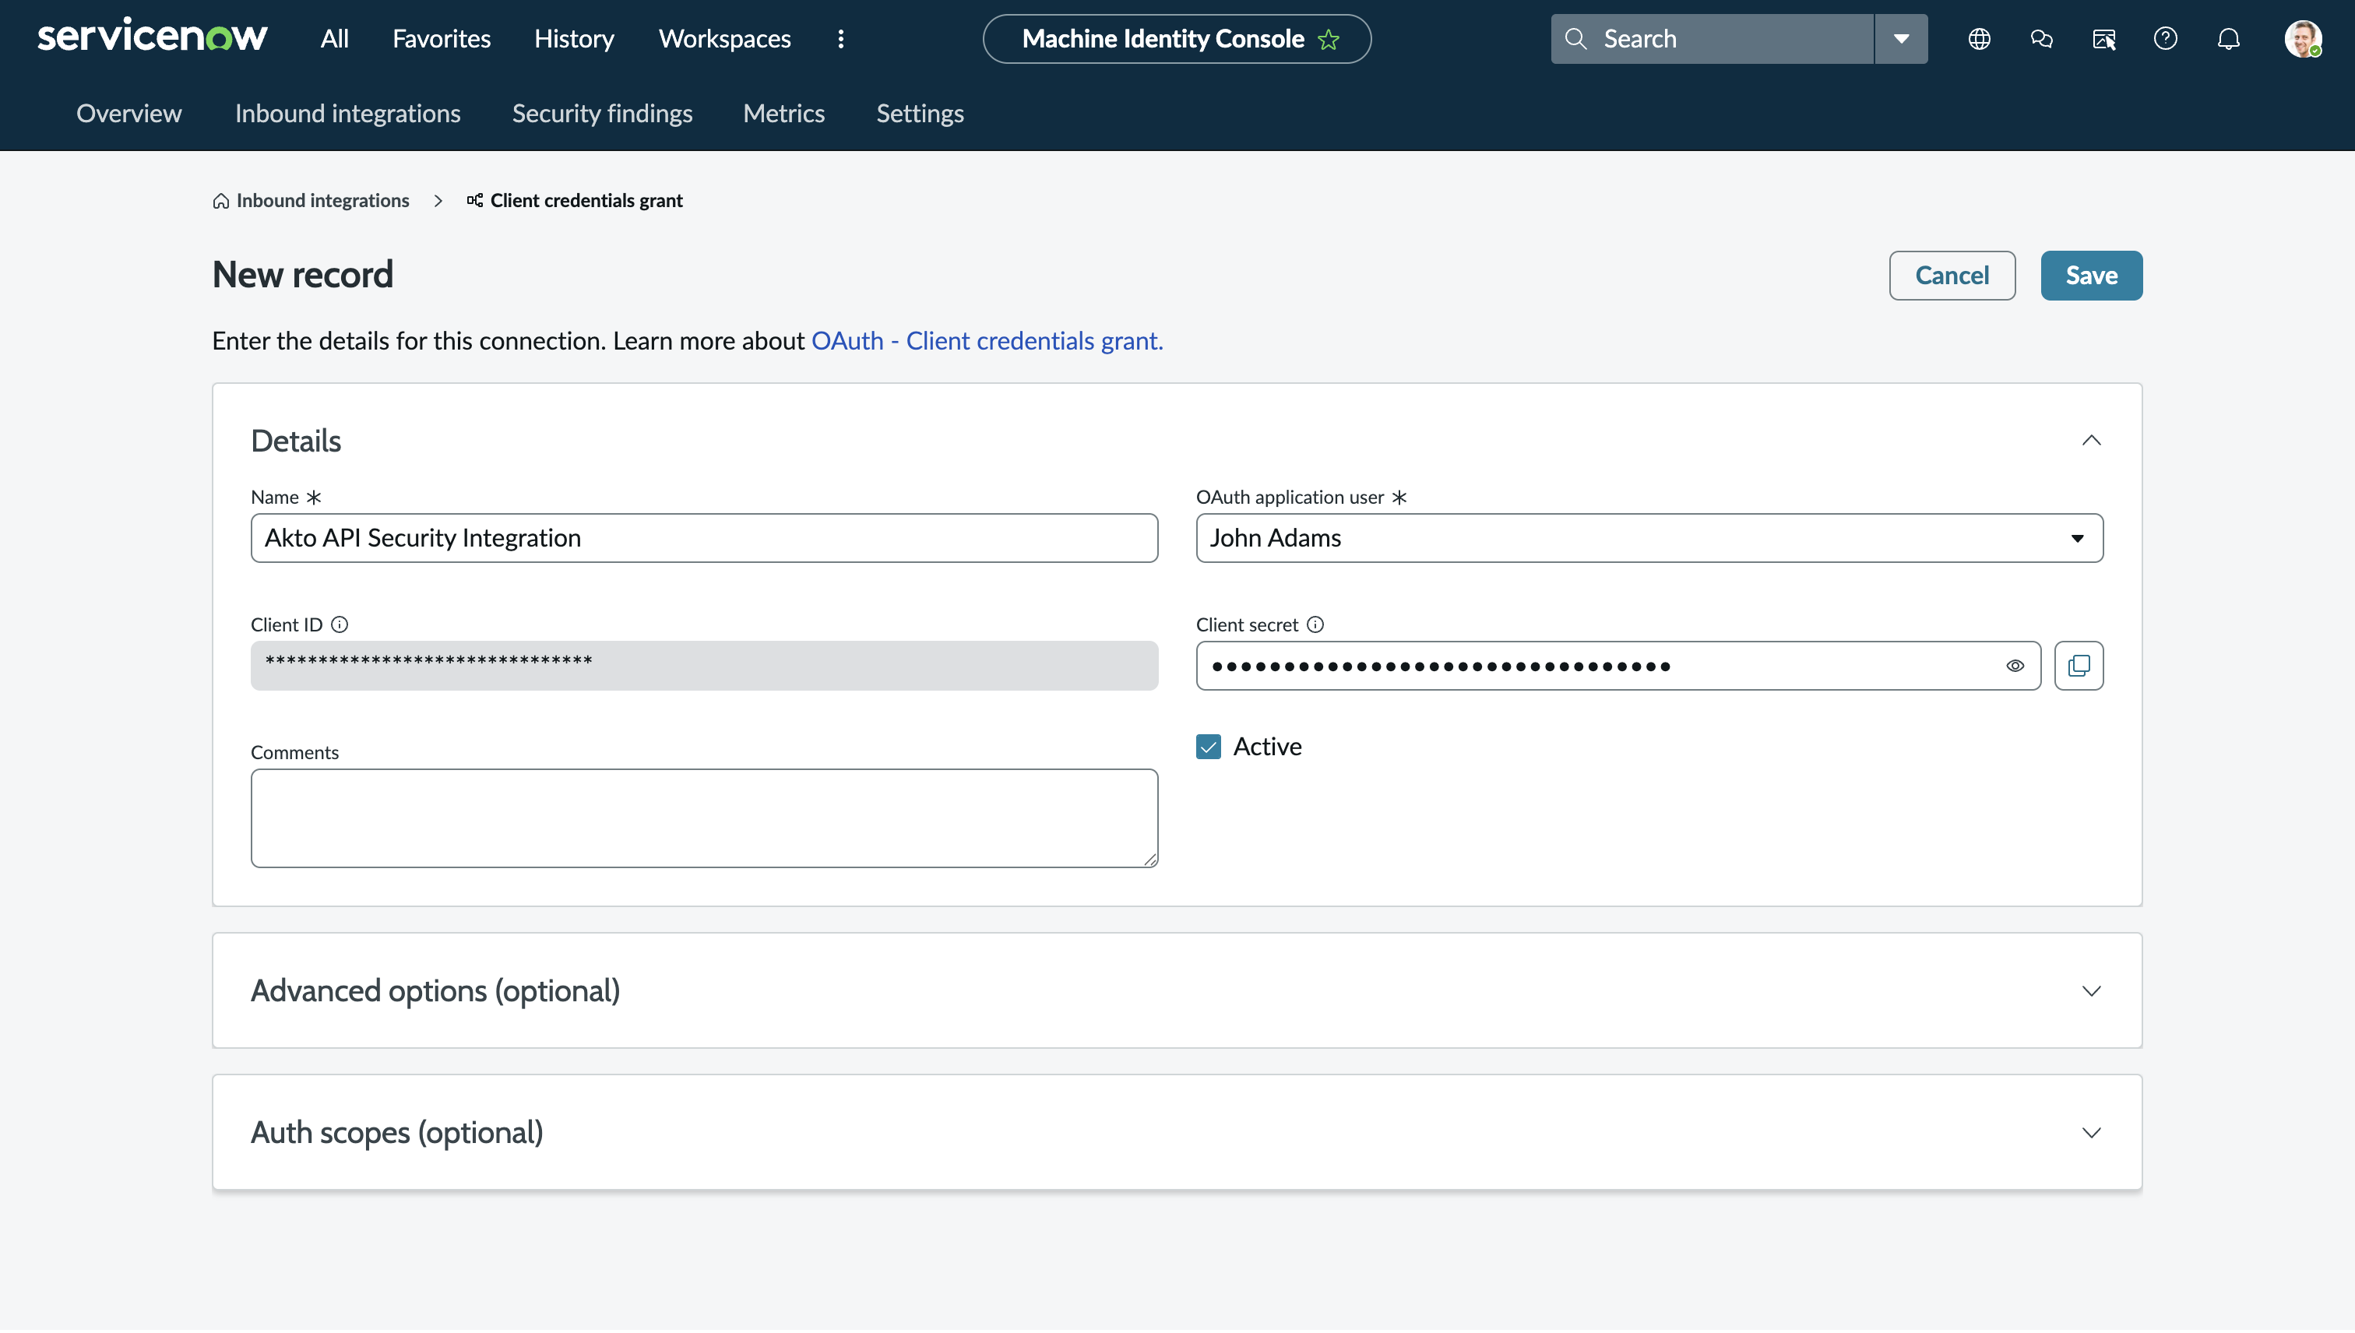This screenshot has width=2355, height=1333.
Task: Open the three-dot more menu in header
Action: [x=840, y=38]
